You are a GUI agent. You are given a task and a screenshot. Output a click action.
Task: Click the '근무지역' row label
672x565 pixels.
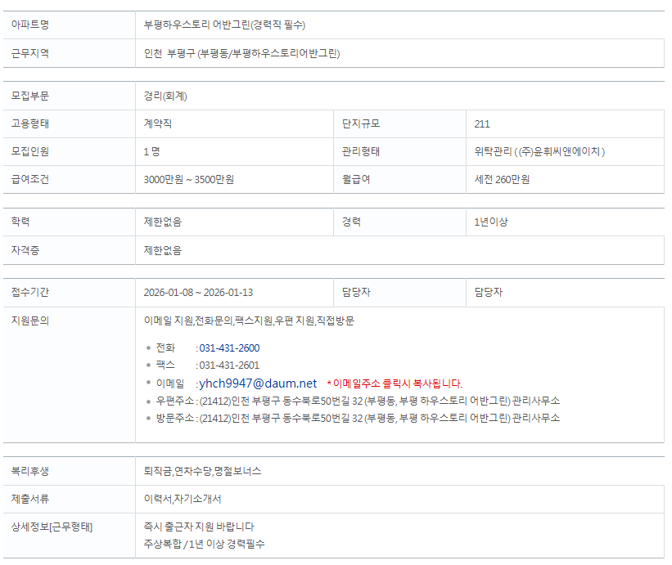(x=30, y=53)
